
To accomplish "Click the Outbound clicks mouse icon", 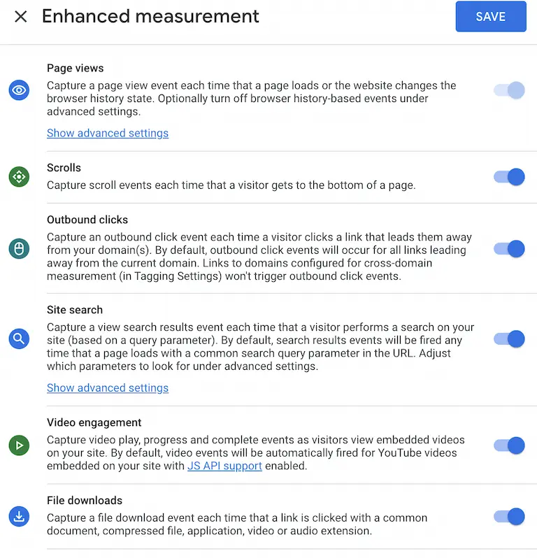I will click(19, 249).
